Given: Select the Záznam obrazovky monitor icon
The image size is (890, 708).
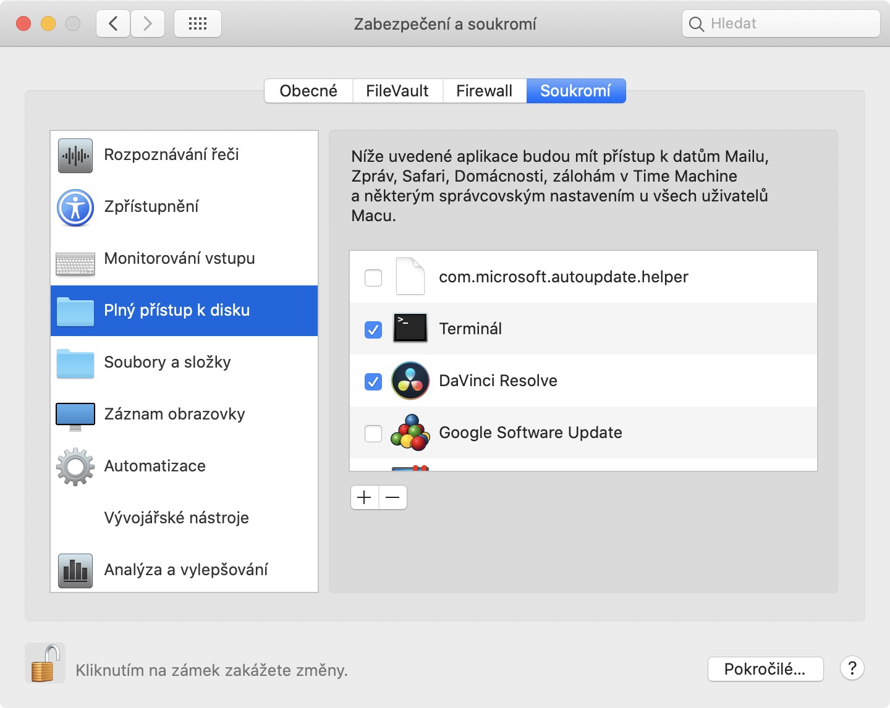Looking at the screenshot, I should (75, 416).
